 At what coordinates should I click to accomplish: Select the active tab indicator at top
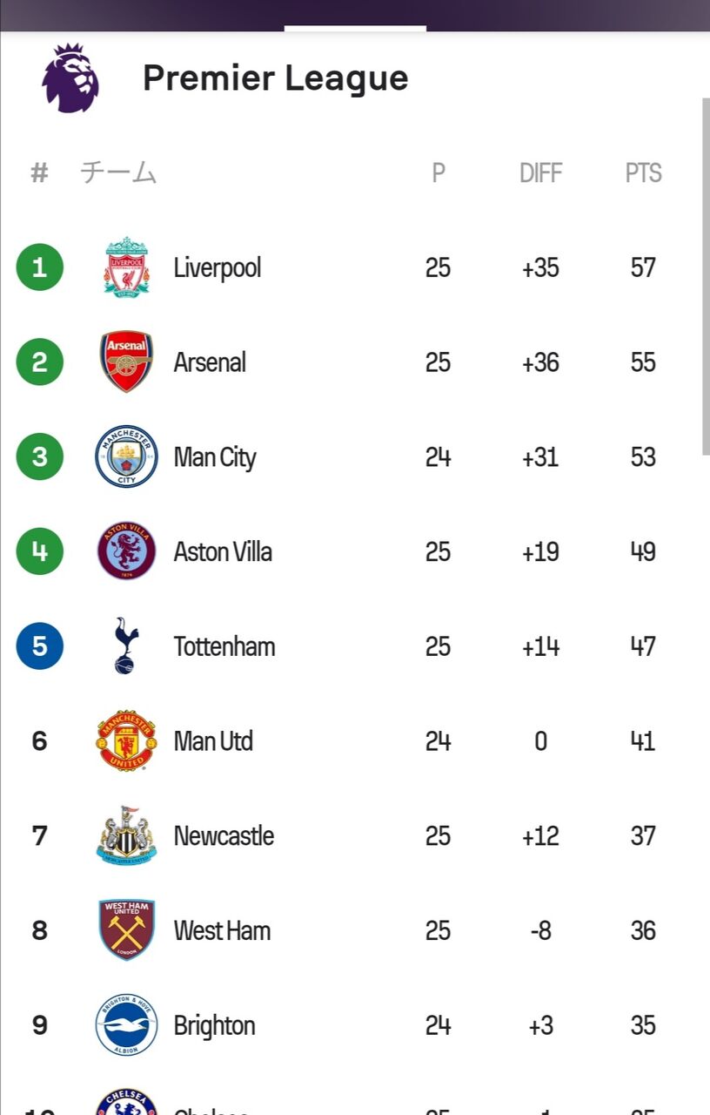click(x=355, y=29)
